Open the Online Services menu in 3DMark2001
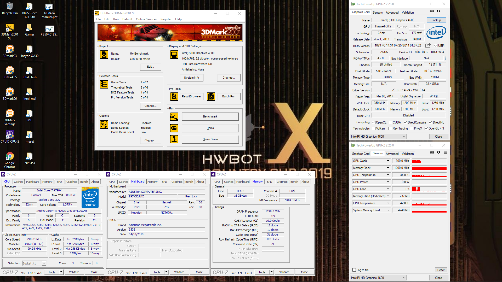 pos(146,19)
